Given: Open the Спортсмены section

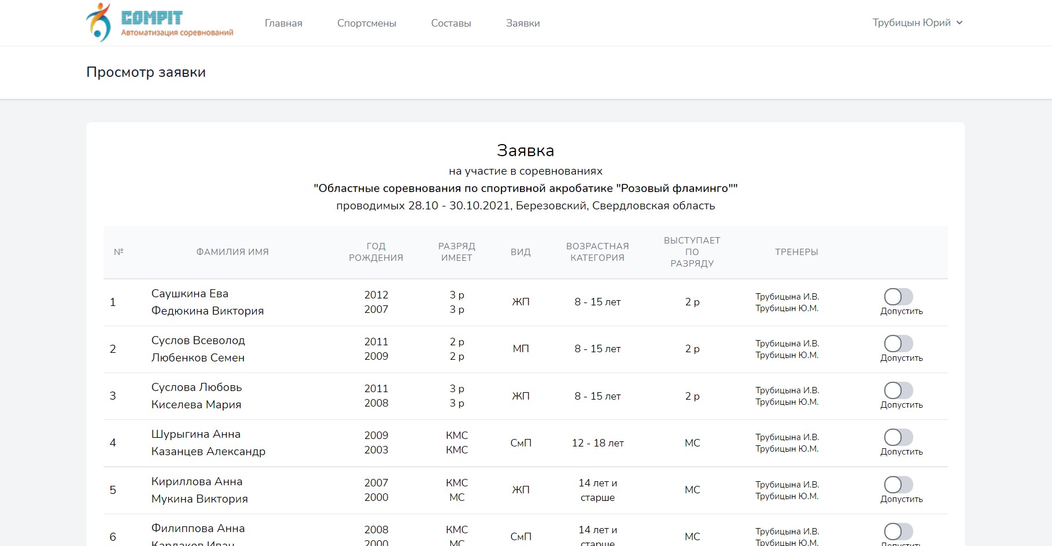Looking at the screenshot, I should [367, 23].
